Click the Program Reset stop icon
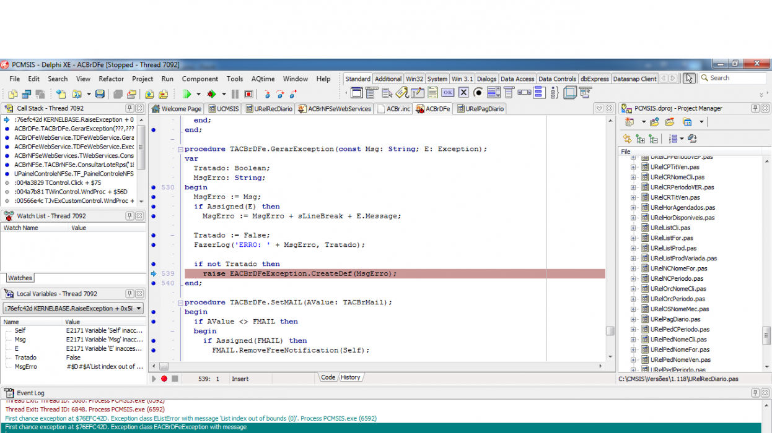Image resolution: width=772 pixels, height=433 pixels. coord(248,94)
